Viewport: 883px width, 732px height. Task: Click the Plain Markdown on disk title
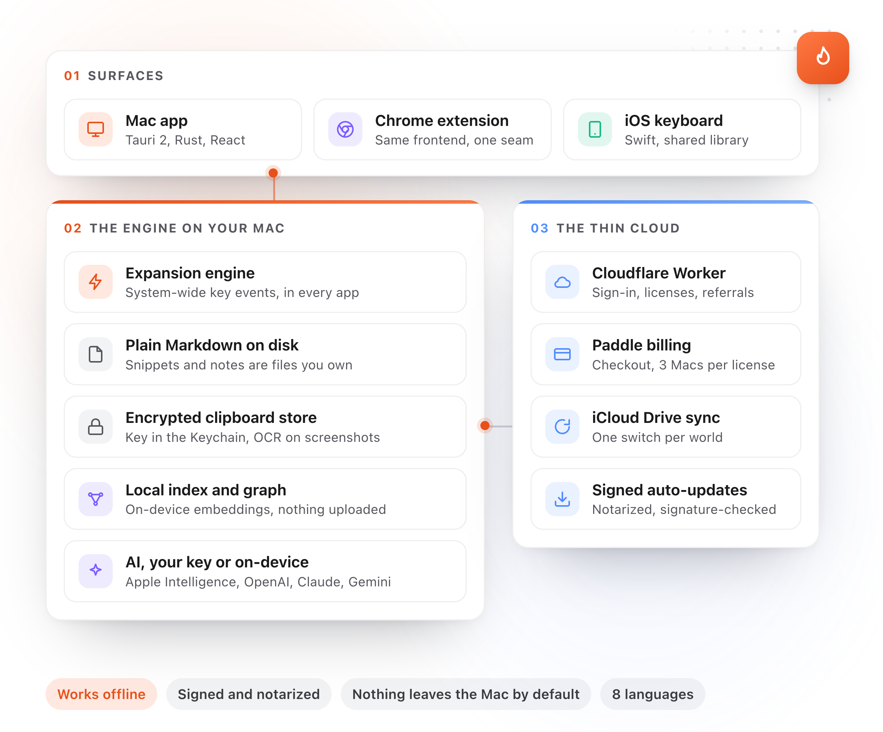212,345
